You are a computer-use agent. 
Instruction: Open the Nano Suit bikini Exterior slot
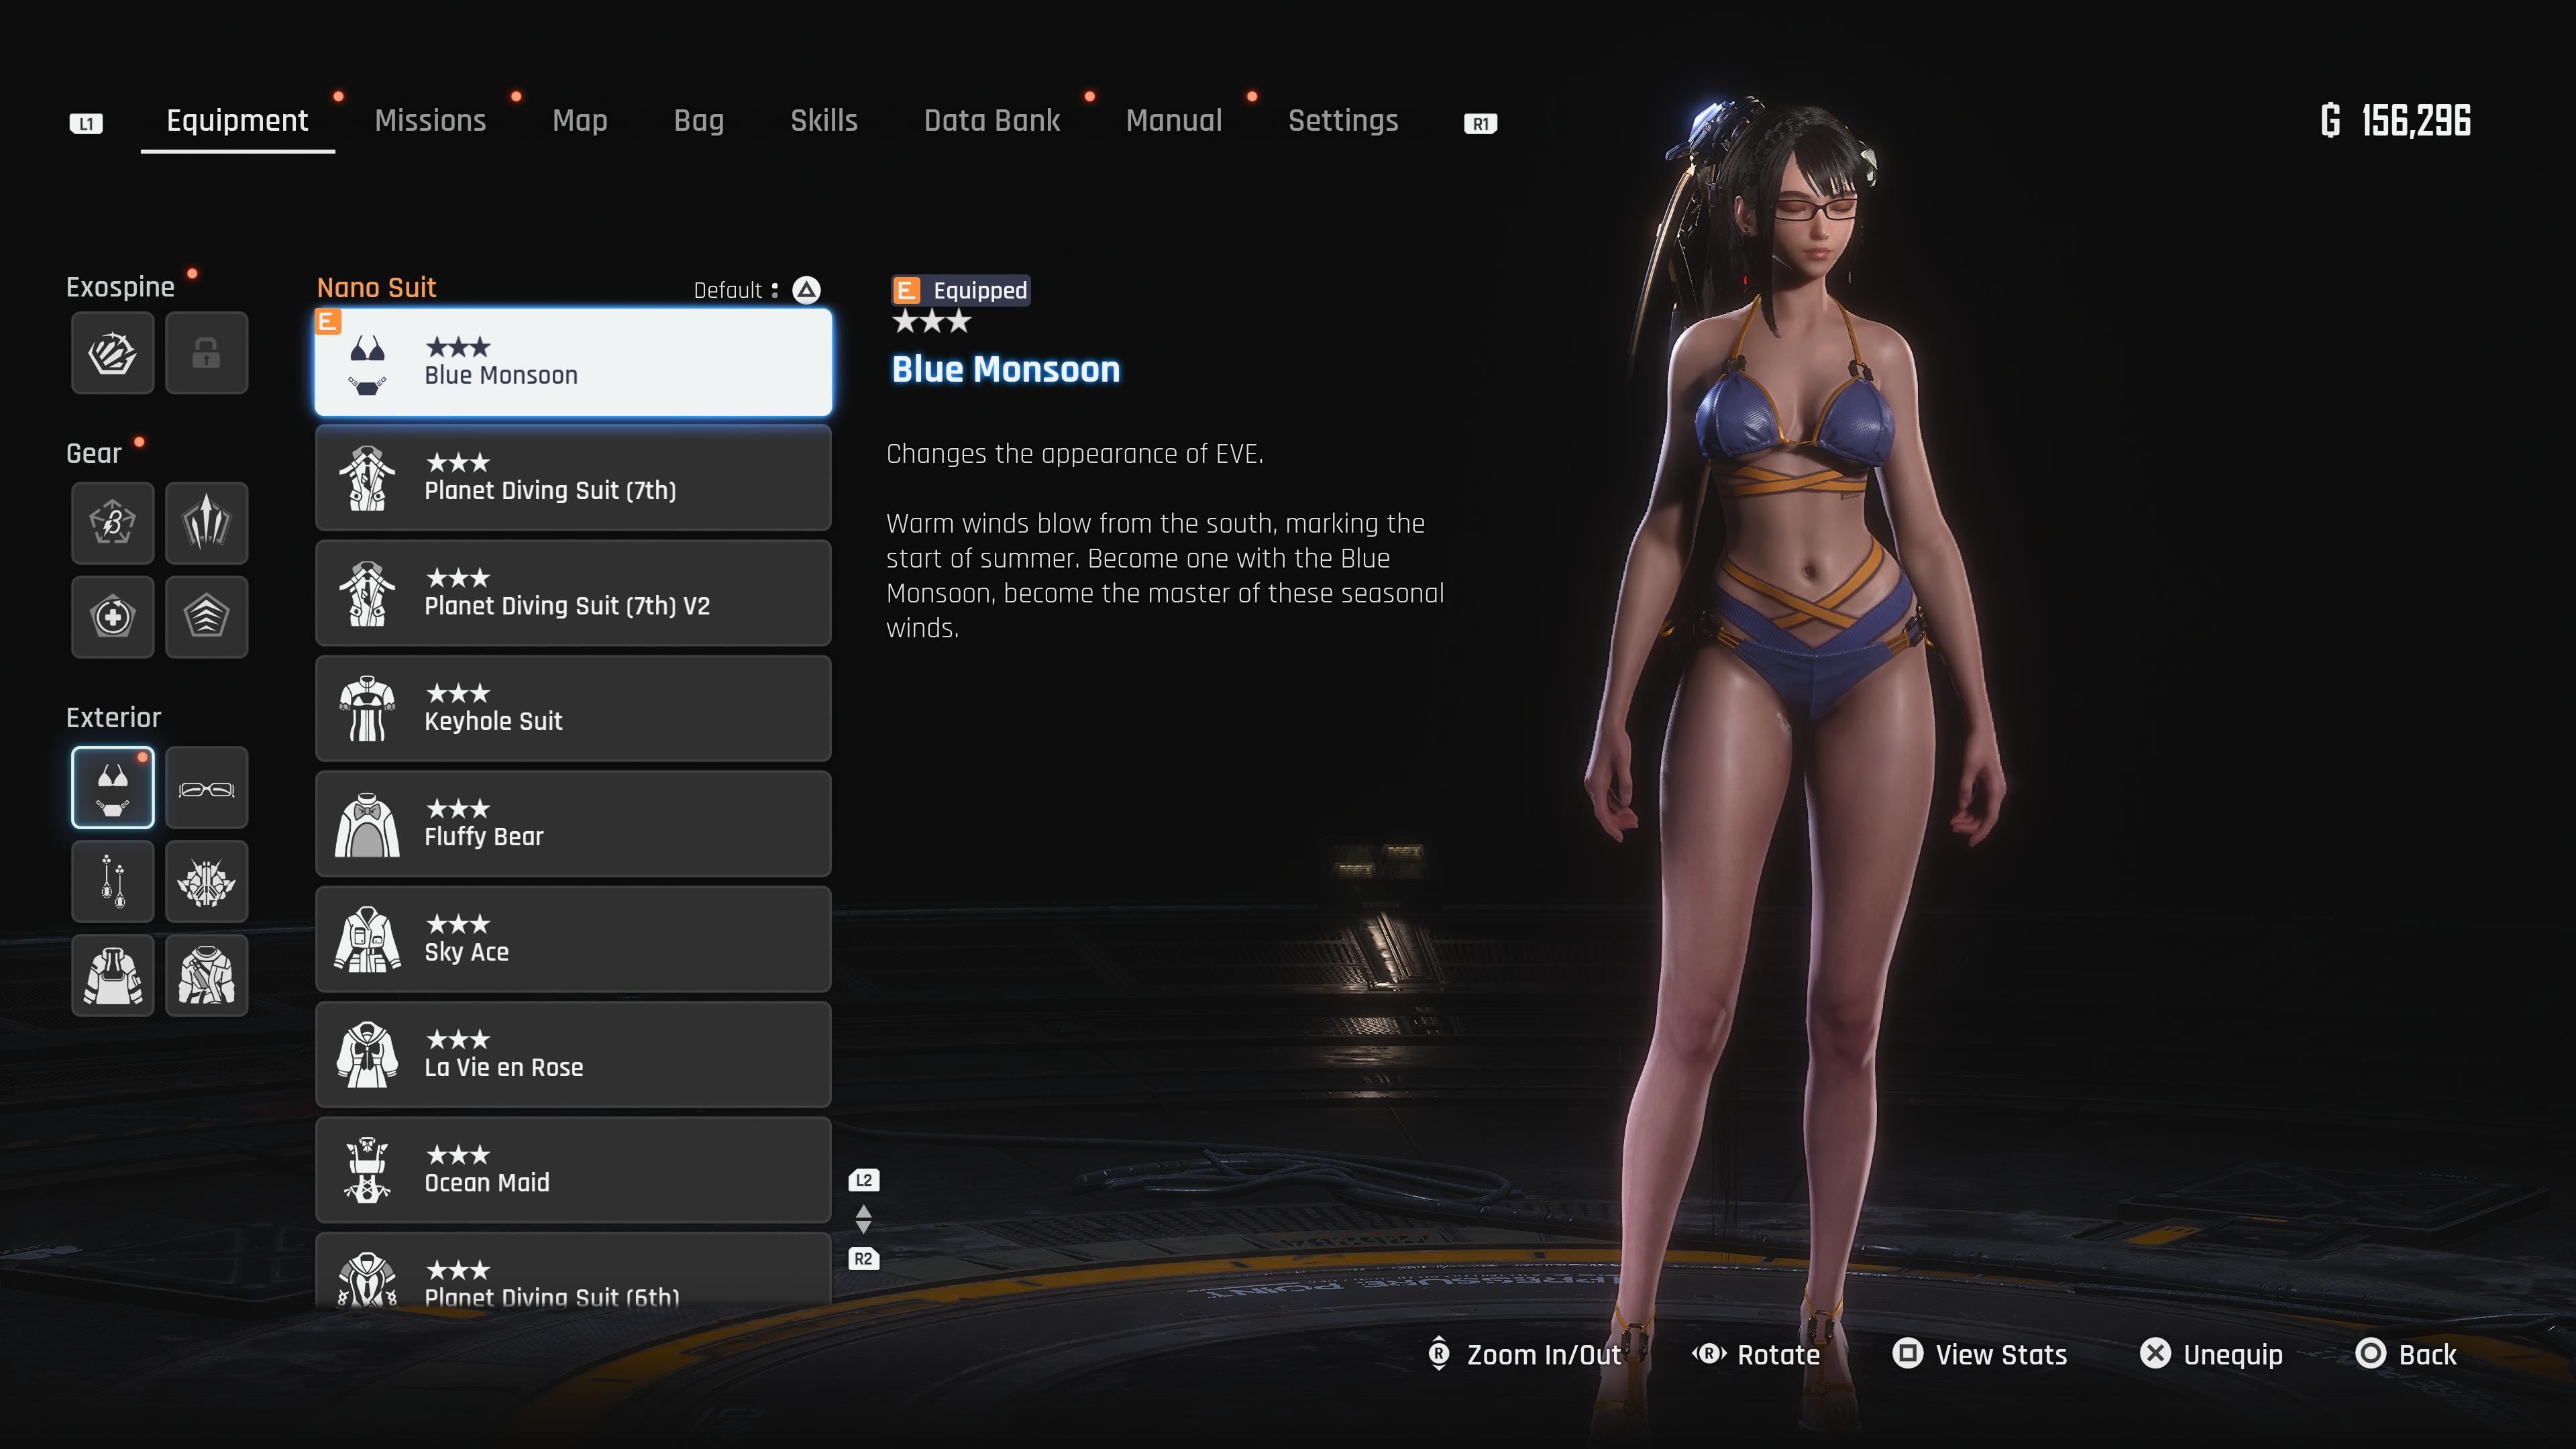click(x=112, y=788)
